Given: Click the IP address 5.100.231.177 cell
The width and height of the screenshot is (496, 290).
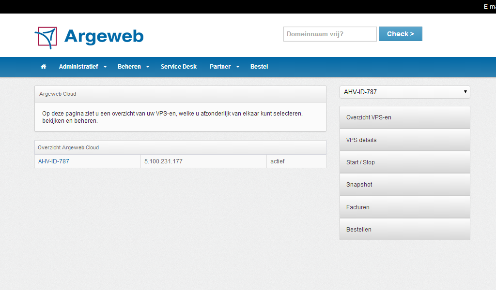Looking at the screenshot, I should click(163, 161).
